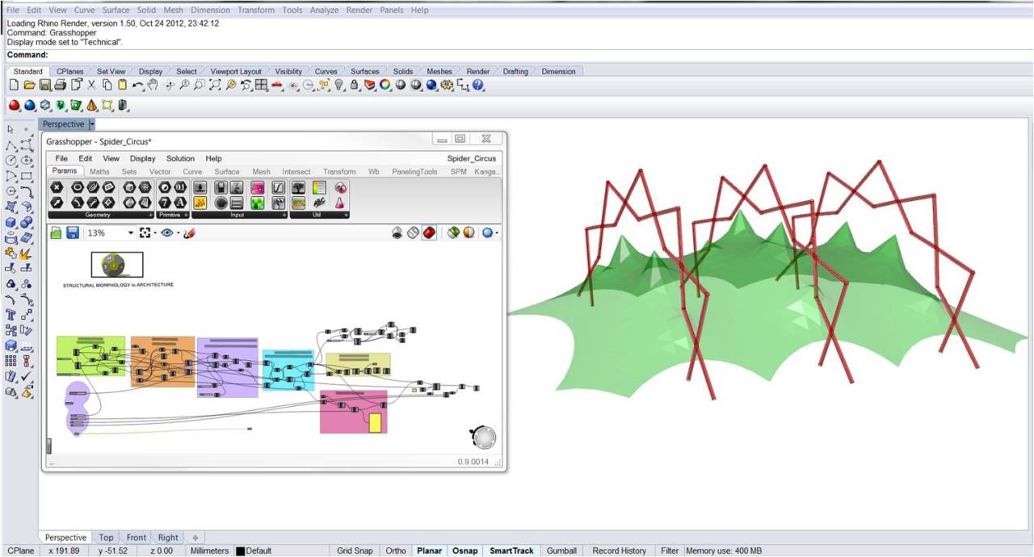Image resolution: width=1034 pixels, height=557 pixels.
Task: Open the Solution menu in Grasshopper
Action: 180,158
